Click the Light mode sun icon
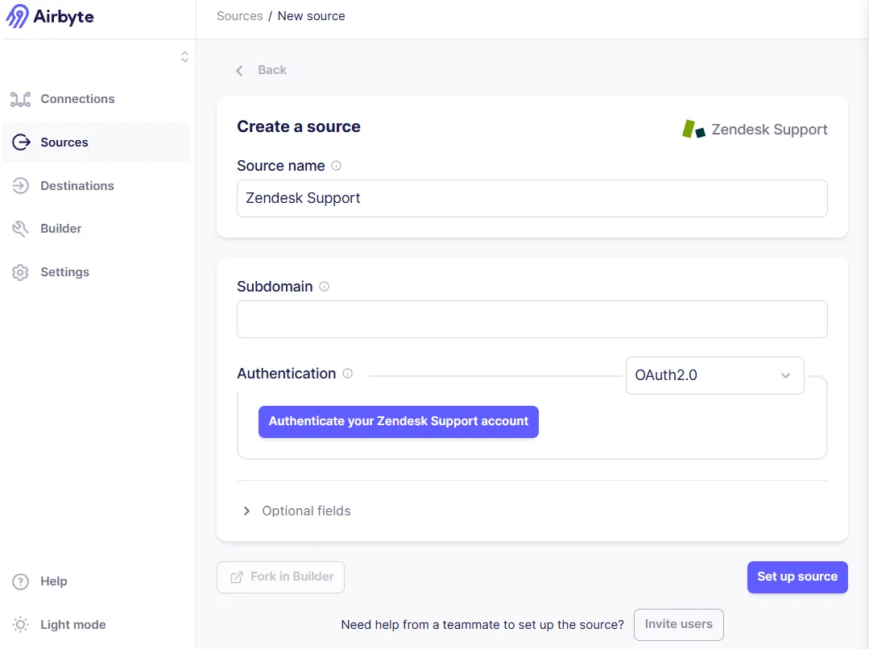The width and height of the screenshot is (869, 649). pos(20,625)
